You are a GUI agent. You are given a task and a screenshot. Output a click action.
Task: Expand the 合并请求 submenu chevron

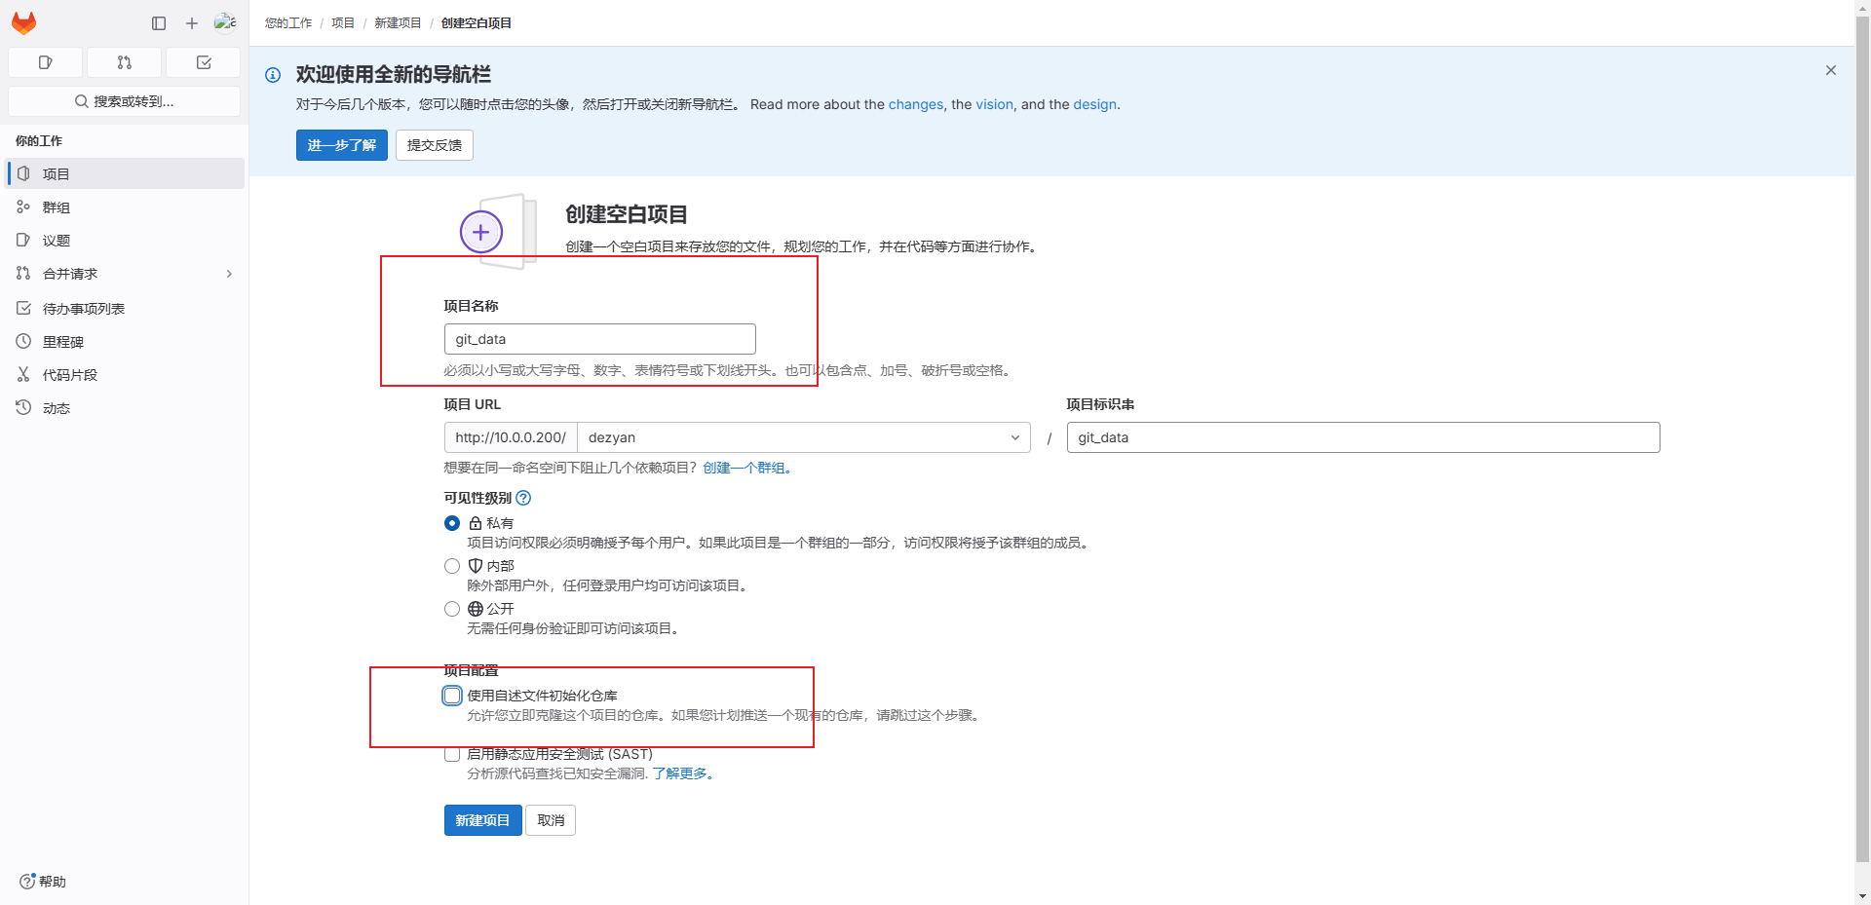click(x=229, y=274)
